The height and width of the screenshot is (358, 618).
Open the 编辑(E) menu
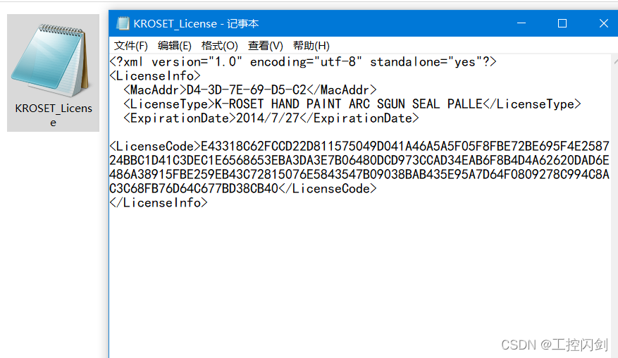(174, 46)
